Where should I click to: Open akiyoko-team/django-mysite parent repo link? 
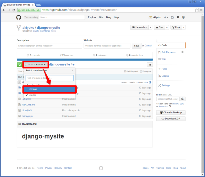point(44,31)
